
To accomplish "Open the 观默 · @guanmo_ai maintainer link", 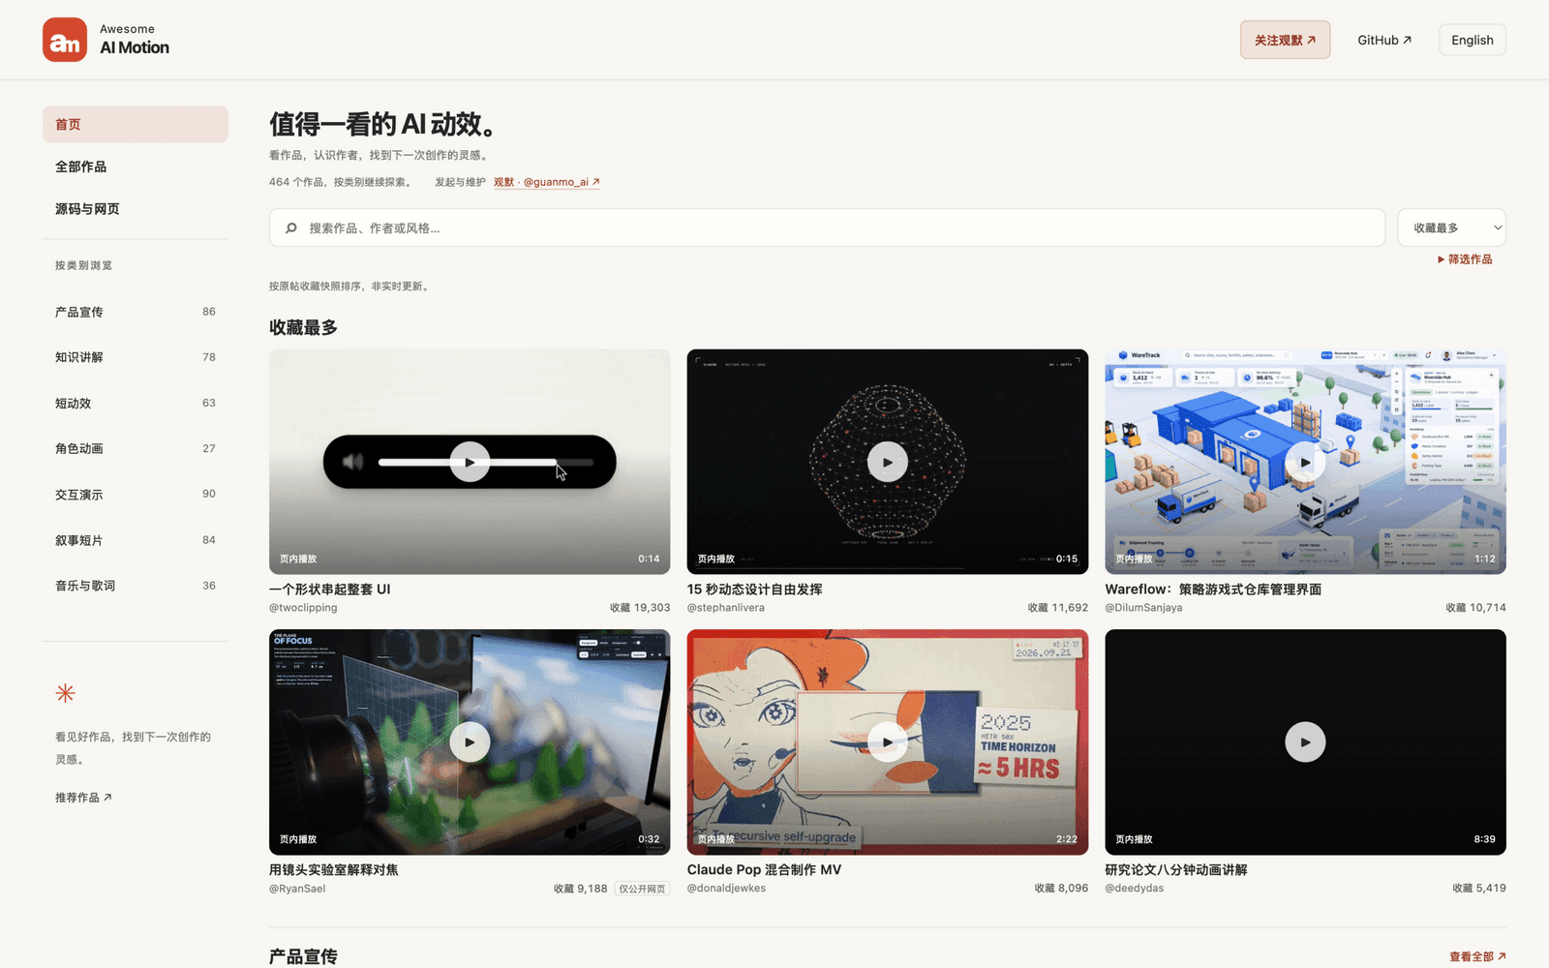I will tap(547, 182).
